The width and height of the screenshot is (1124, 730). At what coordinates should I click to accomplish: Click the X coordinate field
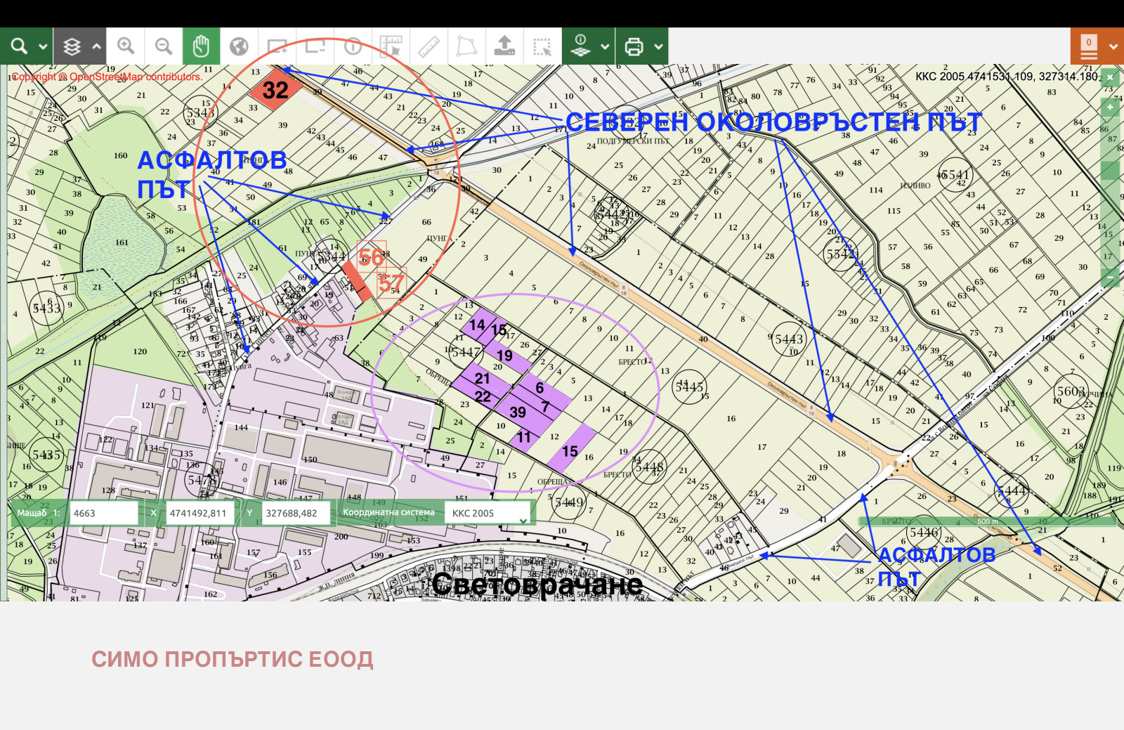200,513
